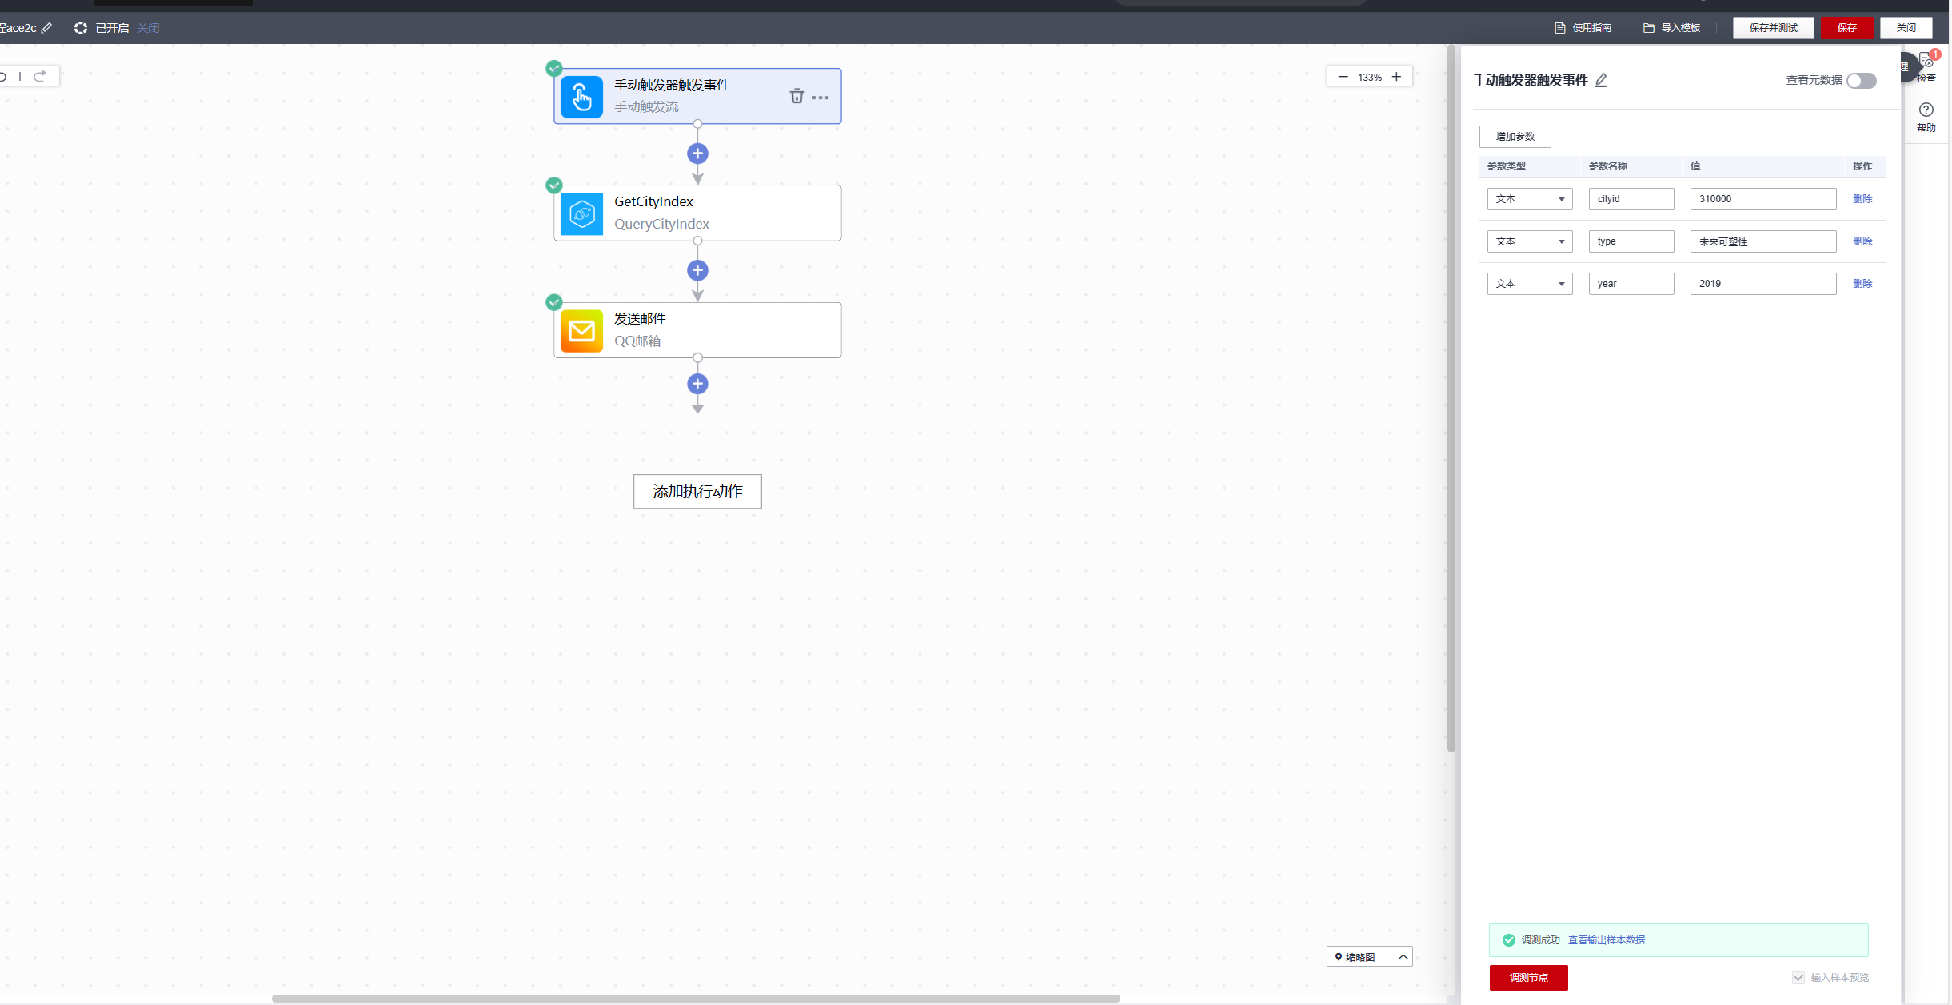Open the type dropdown for cityid row
Viewport: 1952px width, 1005px height.
1529,199
